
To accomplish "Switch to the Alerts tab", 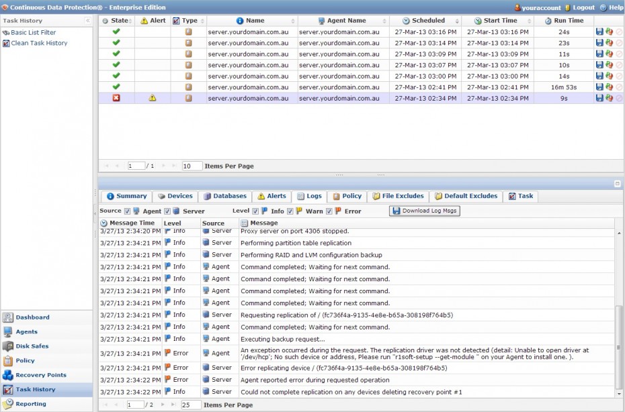I will (273, 196).
